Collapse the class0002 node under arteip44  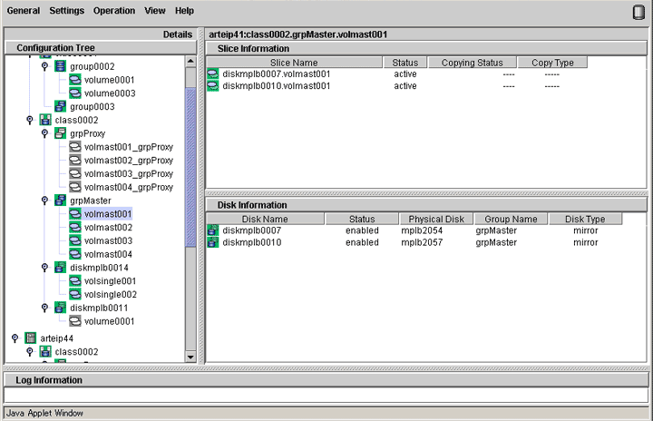30,351
